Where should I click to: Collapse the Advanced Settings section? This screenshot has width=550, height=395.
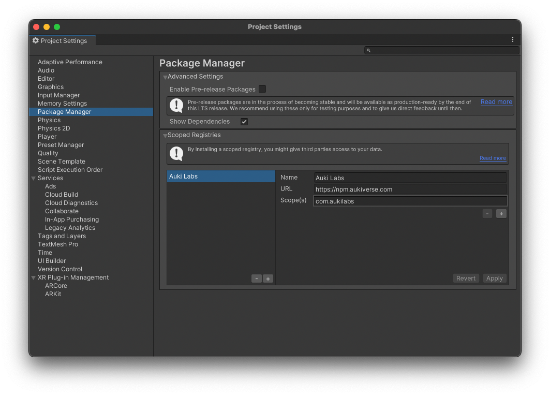[x=165, y=77]
